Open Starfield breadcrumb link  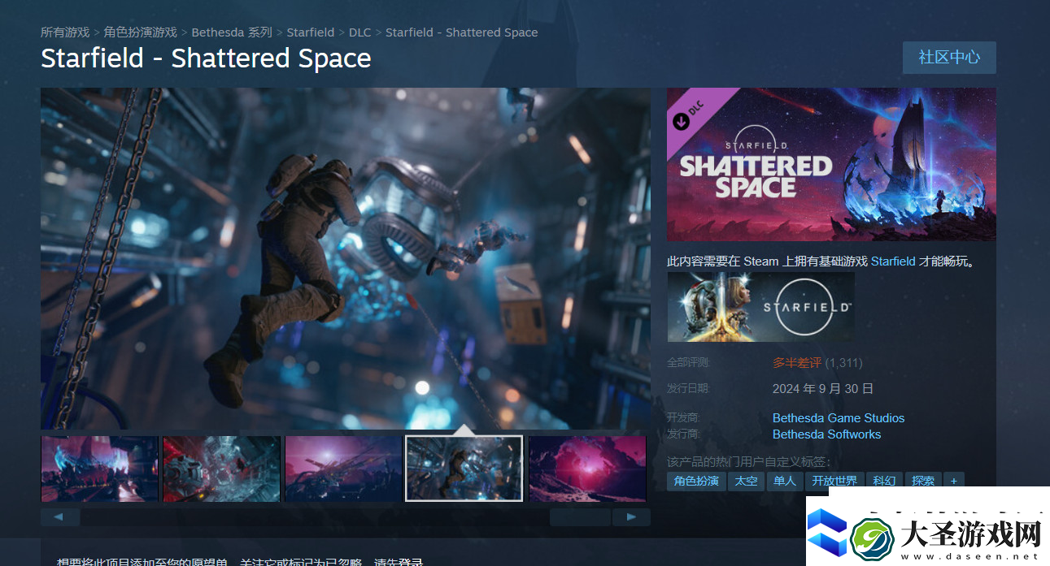pos(311,32)
